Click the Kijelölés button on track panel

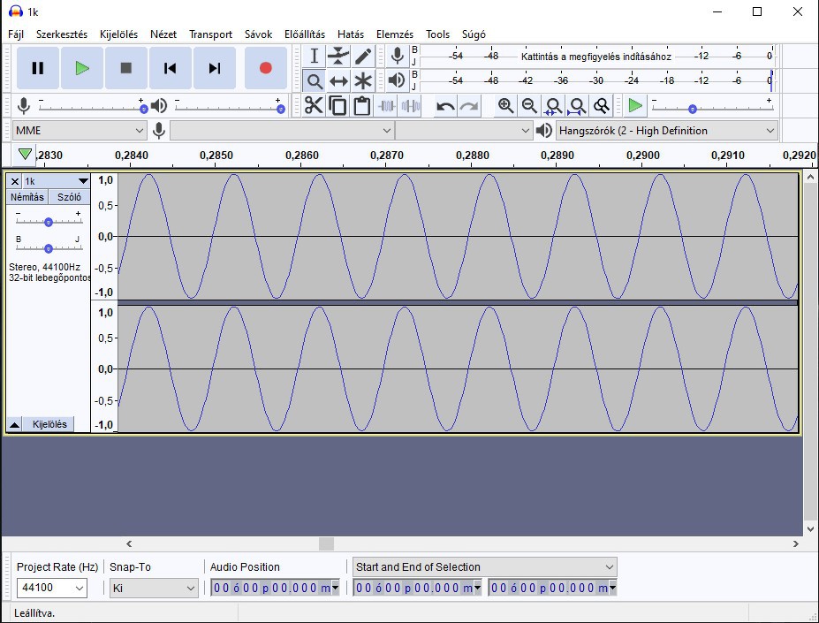point(49,424)
